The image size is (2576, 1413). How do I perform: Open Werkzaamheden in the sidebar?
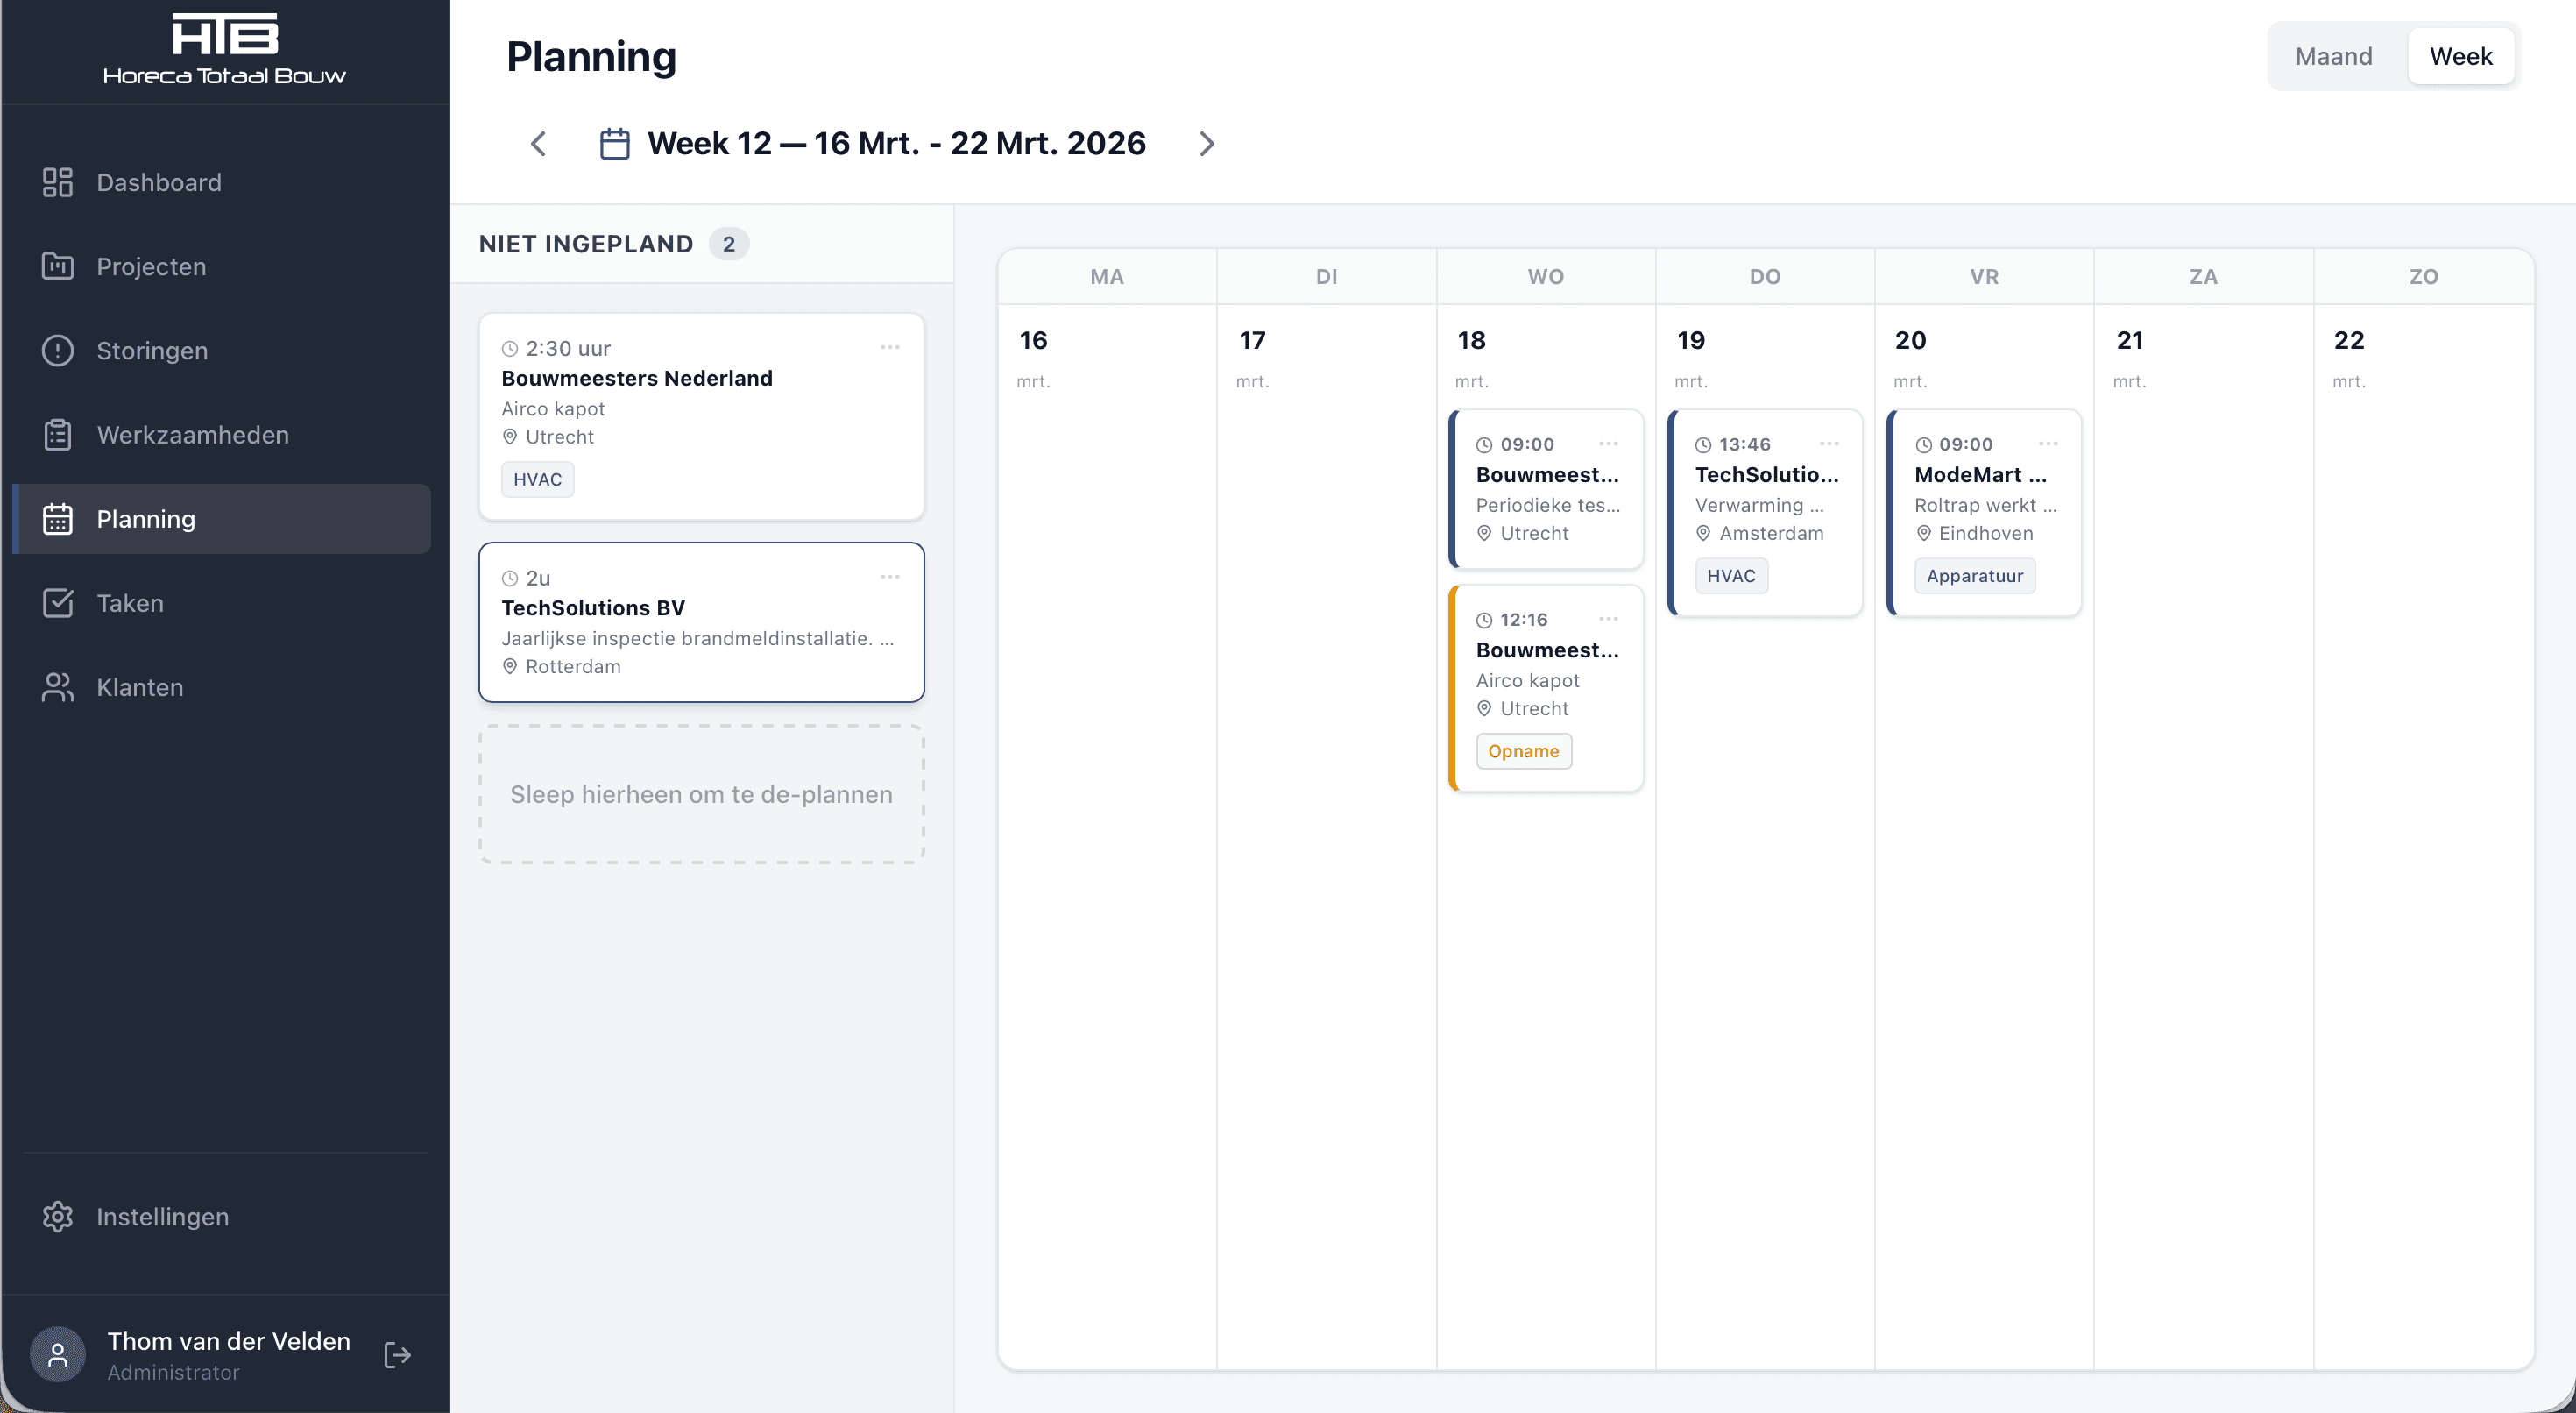(192, 434)
